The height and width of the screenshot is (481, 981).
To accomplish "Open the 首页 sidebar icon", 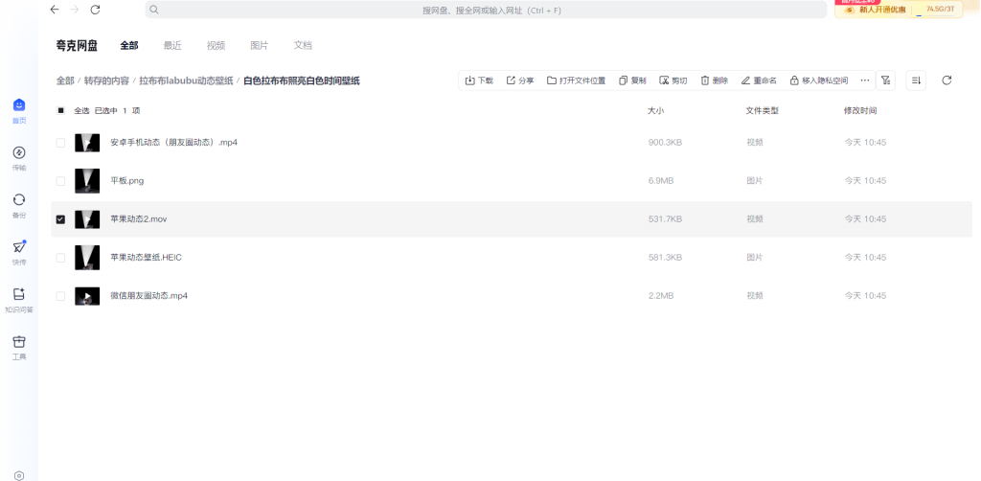I will 19,111.
